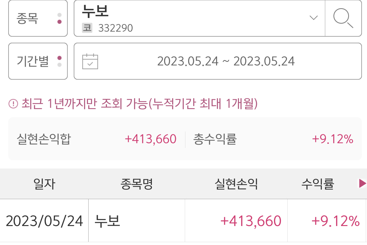
Task: Click +413,660 profit in table row
Action: click(x=251, y=221)
